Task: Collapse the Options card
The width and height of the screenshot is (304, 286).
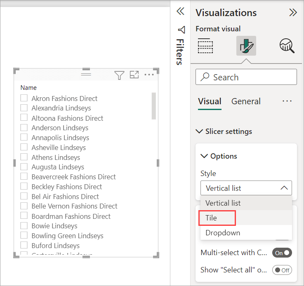Action: 204,156
